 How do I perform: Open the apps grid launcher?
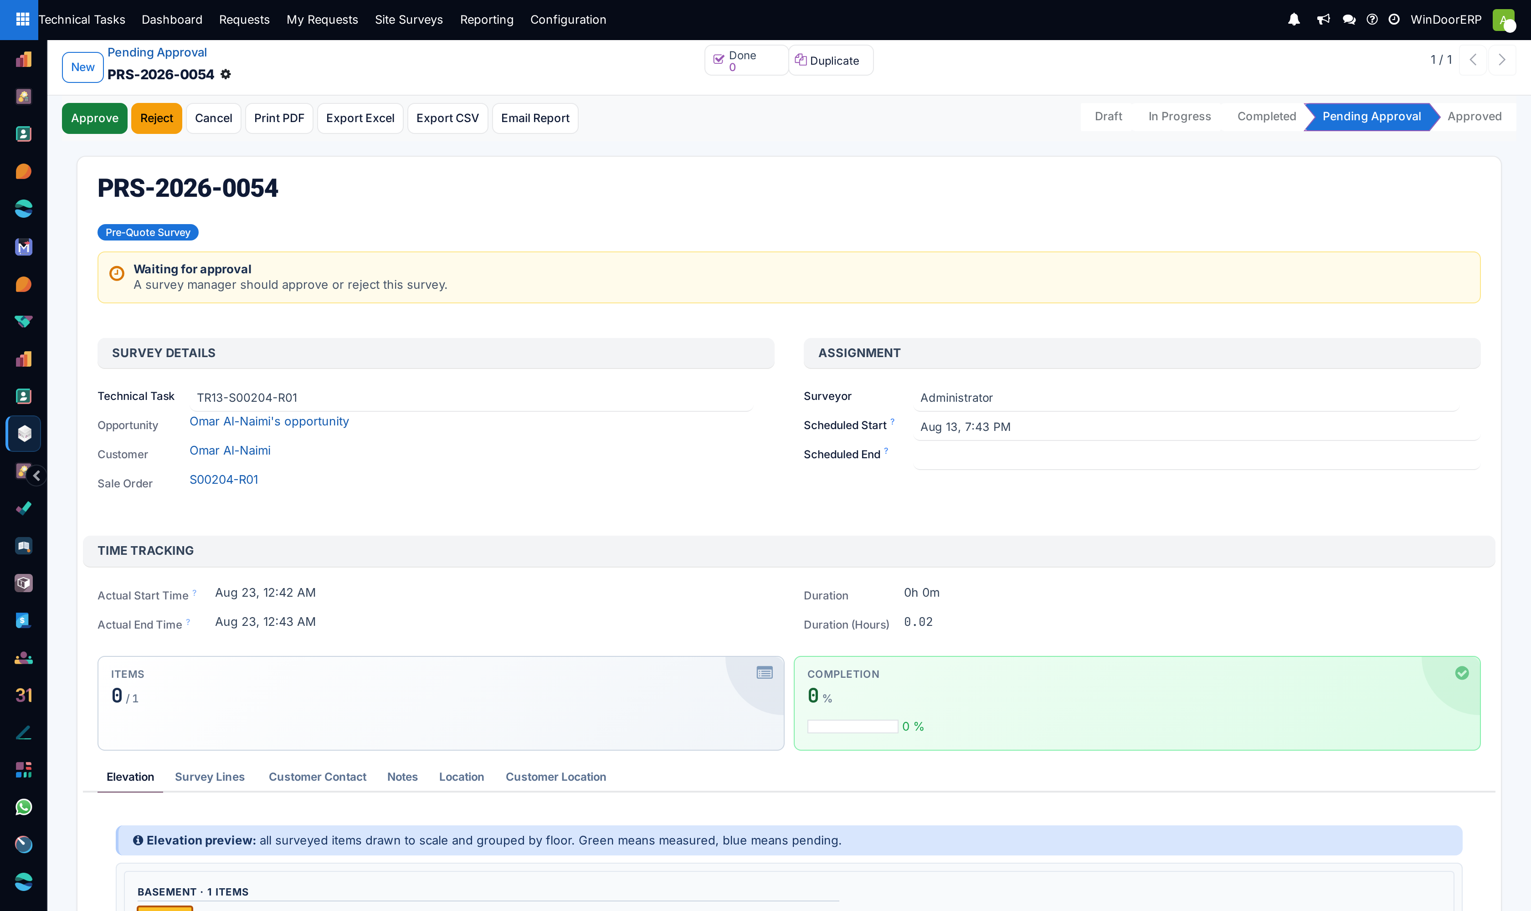point(23,20)
